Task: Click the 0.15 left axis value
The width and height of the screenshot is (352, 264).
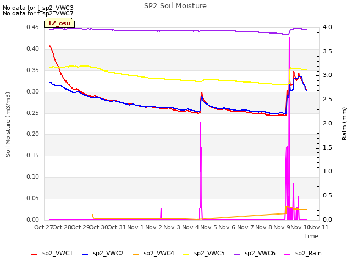Action: tap(33, 155)
